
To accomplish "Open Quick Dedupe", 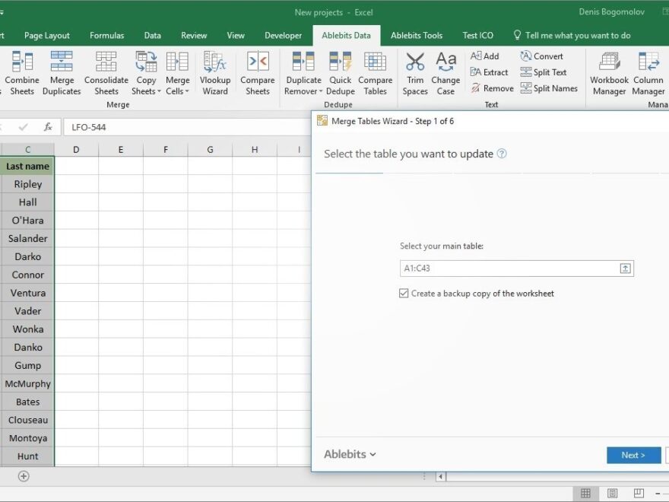I will (340, 72).
